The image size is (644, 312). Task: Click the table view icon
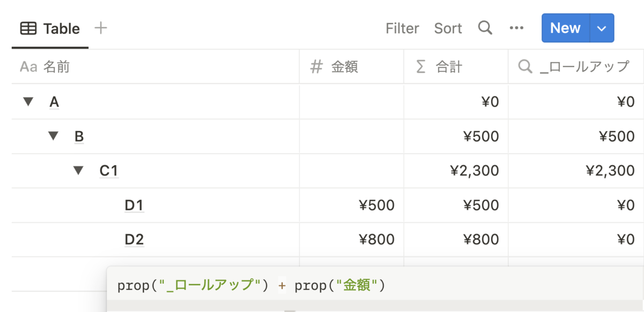28,28
